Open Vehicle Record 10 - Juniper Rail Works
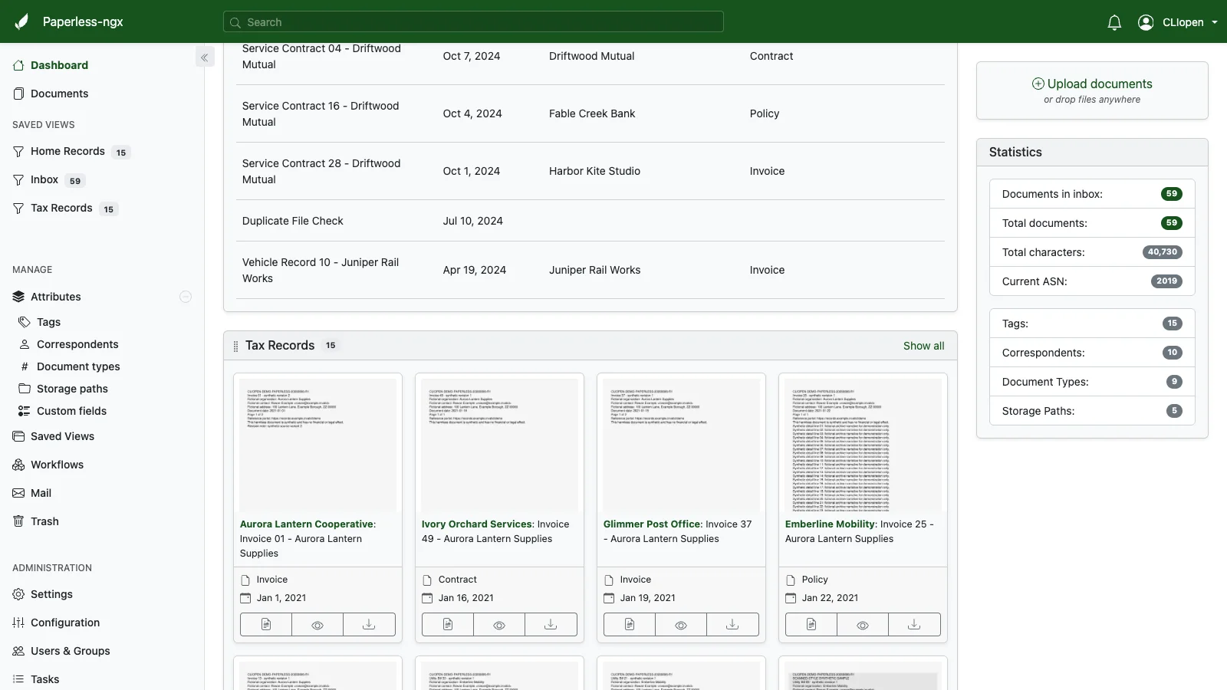This screenshot has width=1227, height=690. [590, 270]
